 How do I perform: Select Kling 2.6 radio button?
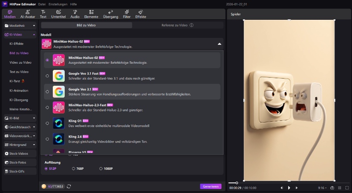[47, 139]
